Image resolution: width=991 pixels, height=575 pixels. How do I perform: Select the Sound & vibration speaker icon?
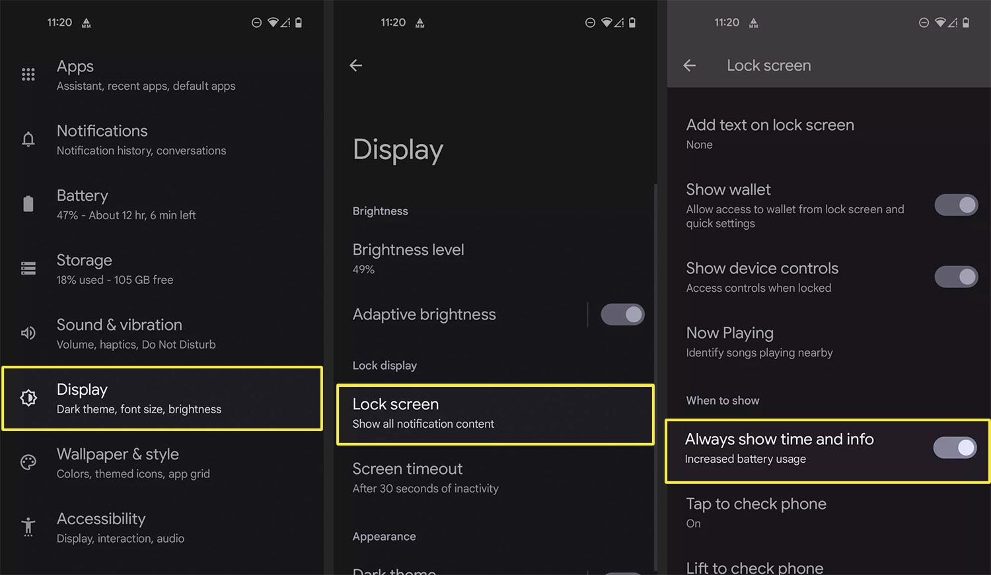(x=28, y=333)
